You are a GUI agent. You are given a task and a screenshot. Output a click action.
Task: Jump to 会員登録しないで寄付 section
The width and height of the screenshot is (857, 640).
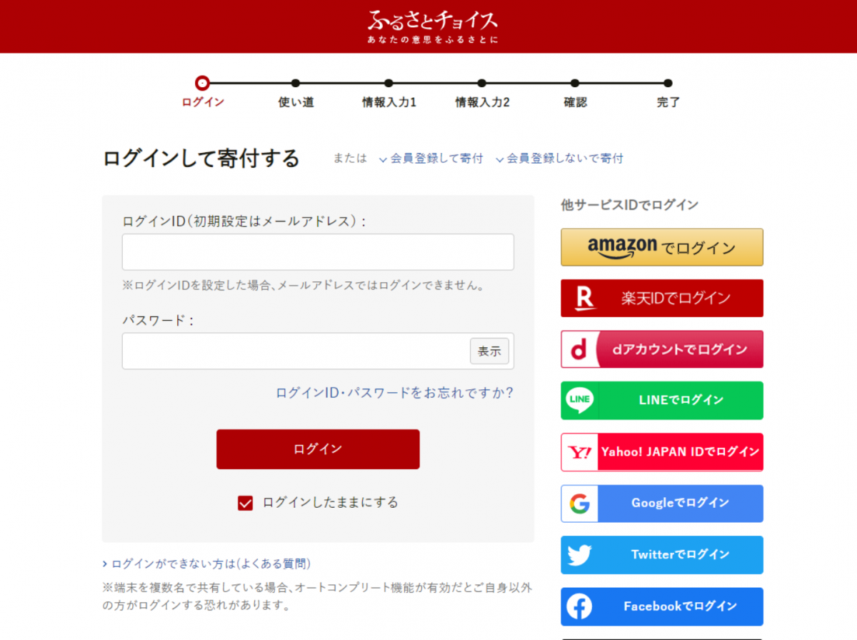(x=559, y=159)
